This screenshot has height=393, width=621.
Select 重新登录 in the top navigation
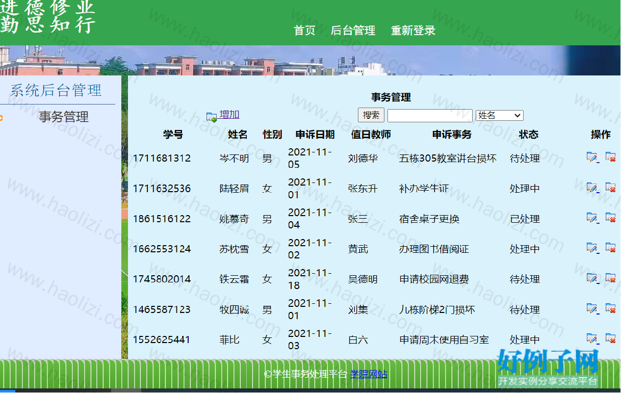pos(413,31)
